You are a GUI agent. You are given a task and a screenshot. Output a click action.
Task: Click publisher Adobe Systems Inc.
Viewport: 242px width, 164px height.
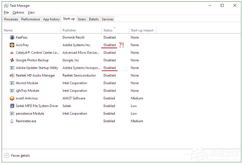pyautogui.click(x=77, y=45)
